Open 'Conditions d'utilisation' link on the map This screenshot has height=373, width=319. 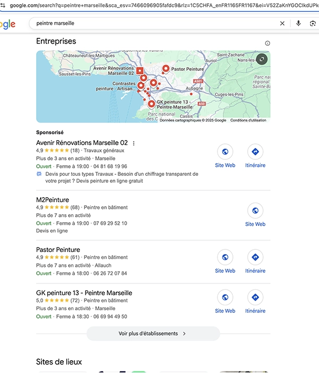pos(248,120)
